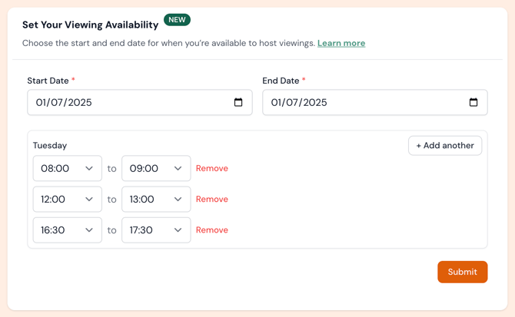Remove the 12:00 to 13:00 time slot
Image resolution: width=515 pixels, height=317 pixels.
(x=211, y=200)
